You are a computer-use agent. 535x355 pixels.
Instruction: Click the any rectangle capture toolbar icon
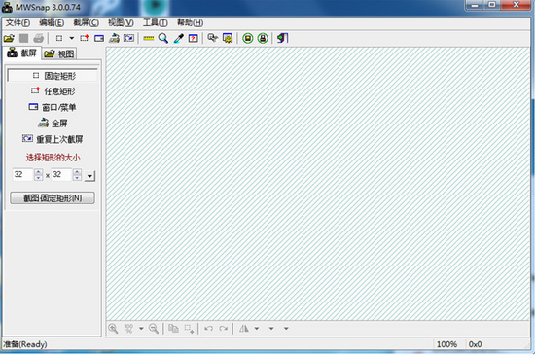click(x=85, y=38)
